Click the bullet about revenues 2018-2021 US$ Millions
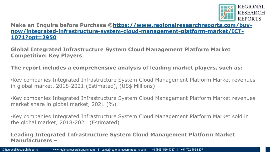270x152 pixels. [133, 83]
